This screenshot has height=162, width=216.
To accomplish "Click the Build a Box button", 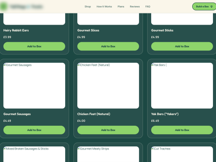I will coord(204,6).
